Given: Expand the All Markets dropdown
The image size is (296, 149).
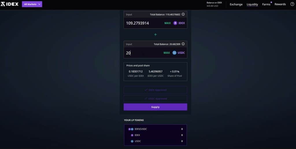Looking at the screenshot, I should 32,4.
